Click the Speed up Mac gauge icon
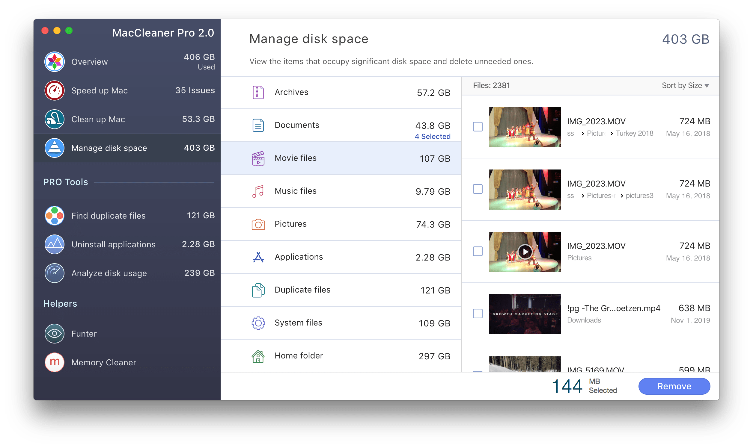This screenshot has height=448, width=753. (x=54, y=90)
